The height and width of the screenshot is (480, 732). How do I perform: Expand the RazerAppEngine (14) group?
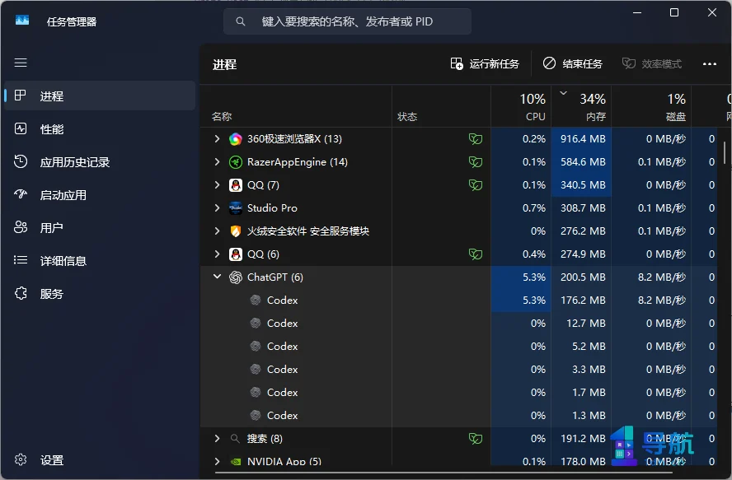point(217,162)
